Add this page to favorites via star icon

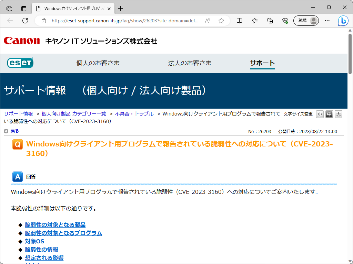pyautogui.click(x=221, y=21)
